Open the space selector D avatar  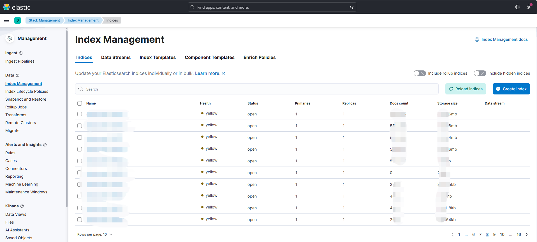click(18, 20)
